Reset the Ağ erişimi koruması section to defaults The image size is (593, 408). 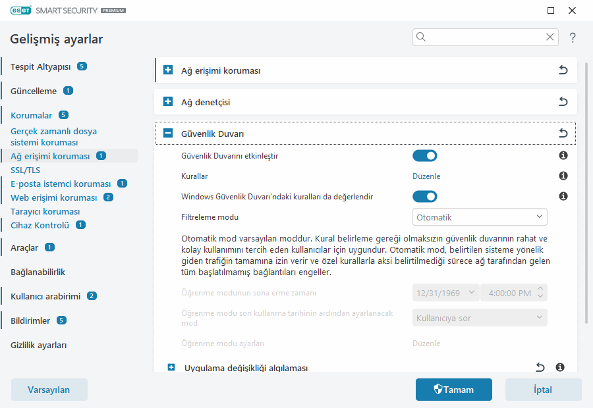tap(563, 70)
